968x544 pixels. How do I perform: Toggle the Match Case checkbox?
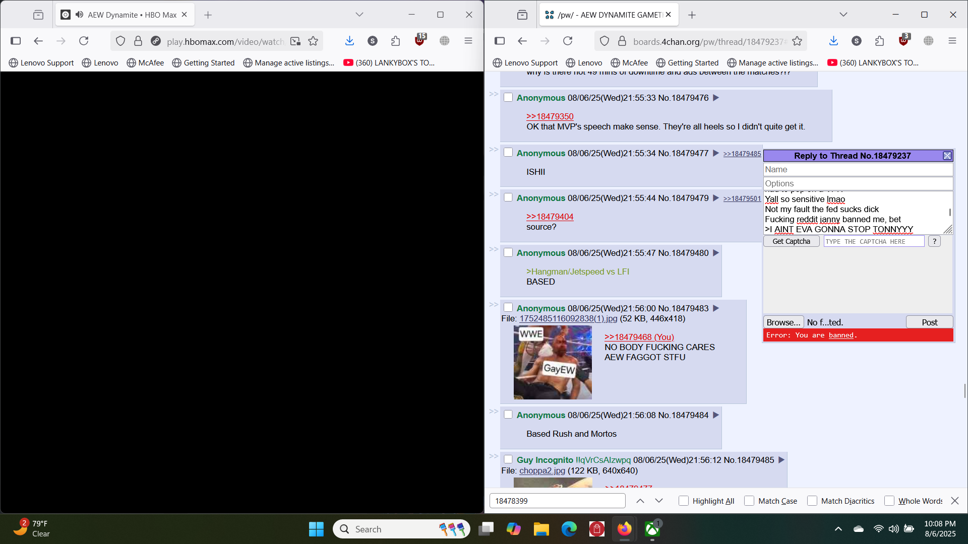pyautogui.click(x=749, y=501)
